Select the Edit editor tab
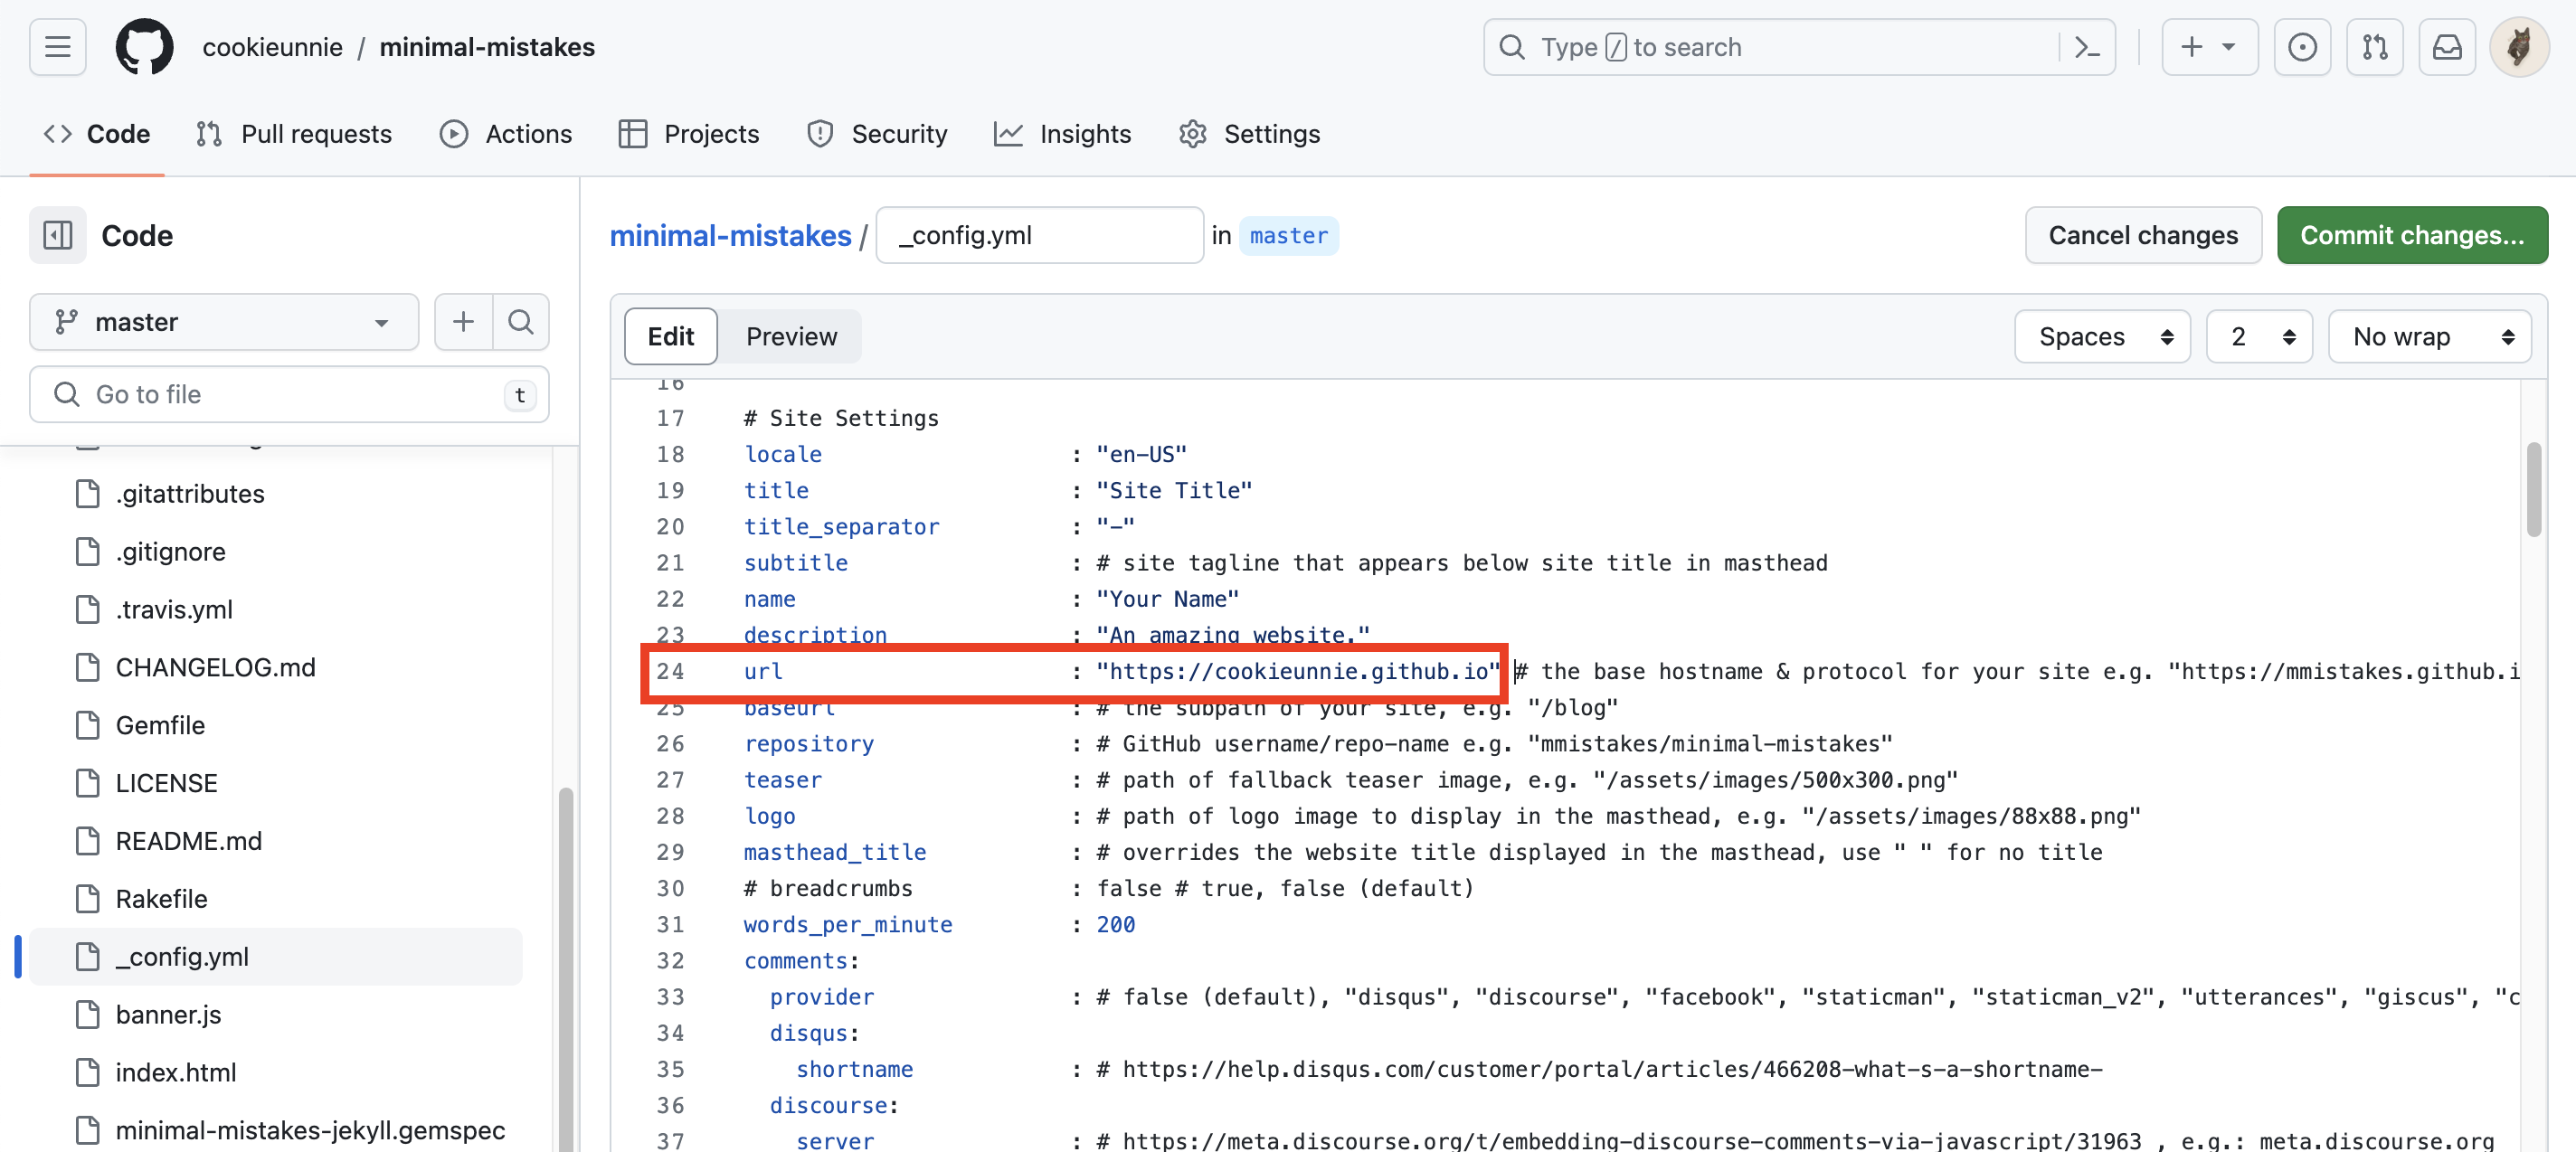Viewport: 2576px width, 1152px height. pyautogui.click(x=670, y=336)
